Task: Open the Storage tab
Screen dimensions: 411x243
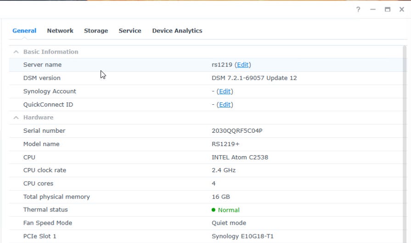Action: pos(96,31)
